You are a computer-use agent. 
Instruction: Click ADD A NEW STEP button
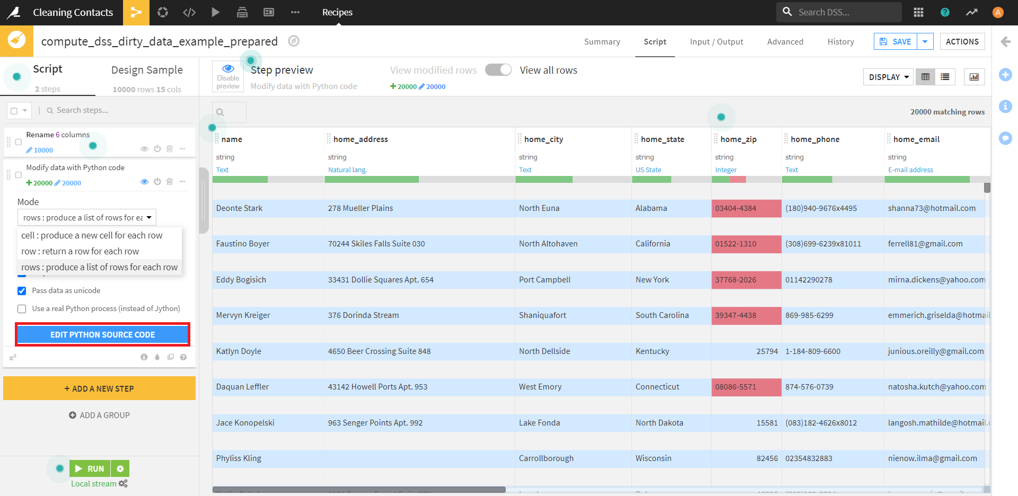click(99, 388)
